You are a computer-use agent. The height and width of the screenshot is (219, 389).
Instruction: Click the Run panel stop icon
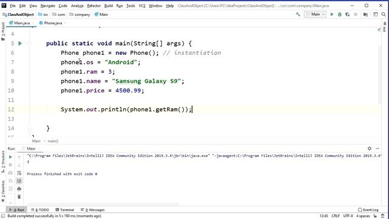(x=10, y=165)
